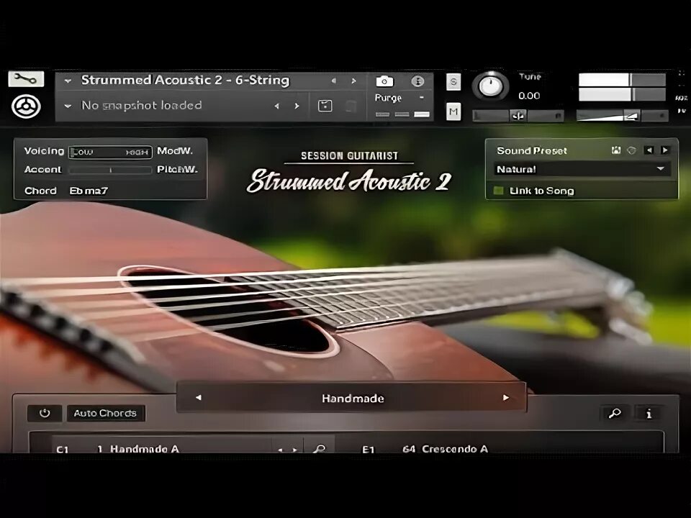
Task: Expand the snapshot list dropdown arrow
Action: pyautogui.click(x=68, y=106)
